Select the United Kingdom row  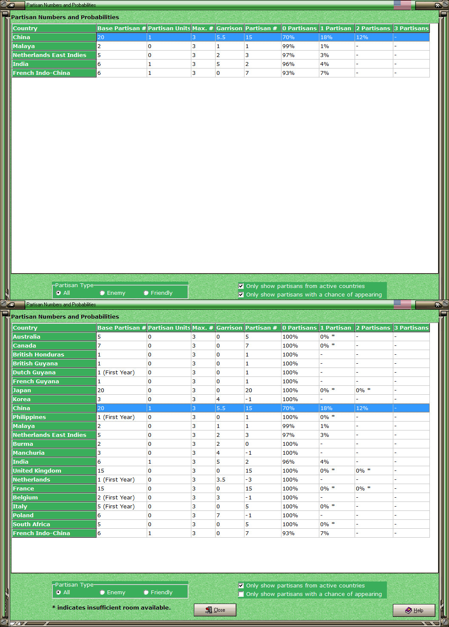221,471
